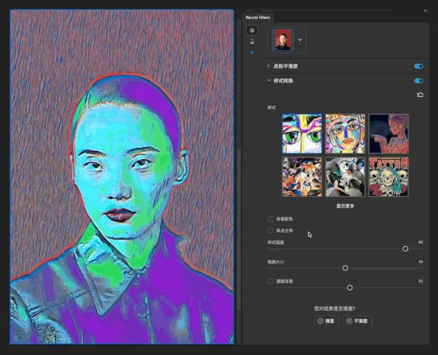Collapse the panel with the double-arrow icon
Viewport: 438px width, 355px height.
(x=425, y=10)
